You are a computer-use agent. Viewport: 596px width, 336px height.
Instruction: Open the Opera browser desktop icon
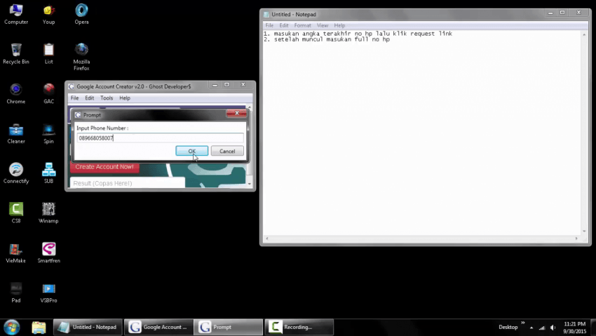click(x=81, y=11)
